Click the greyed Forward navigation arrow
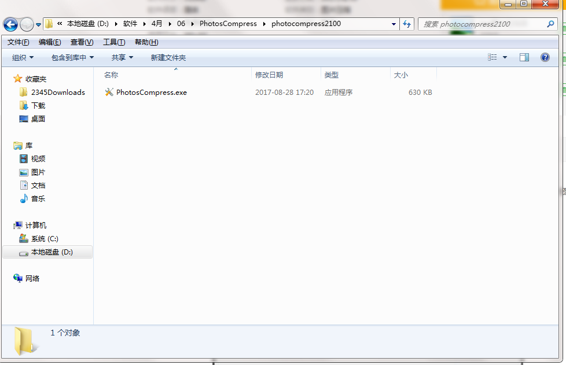This screenshot has height=365, width=566. click(27, 24)
